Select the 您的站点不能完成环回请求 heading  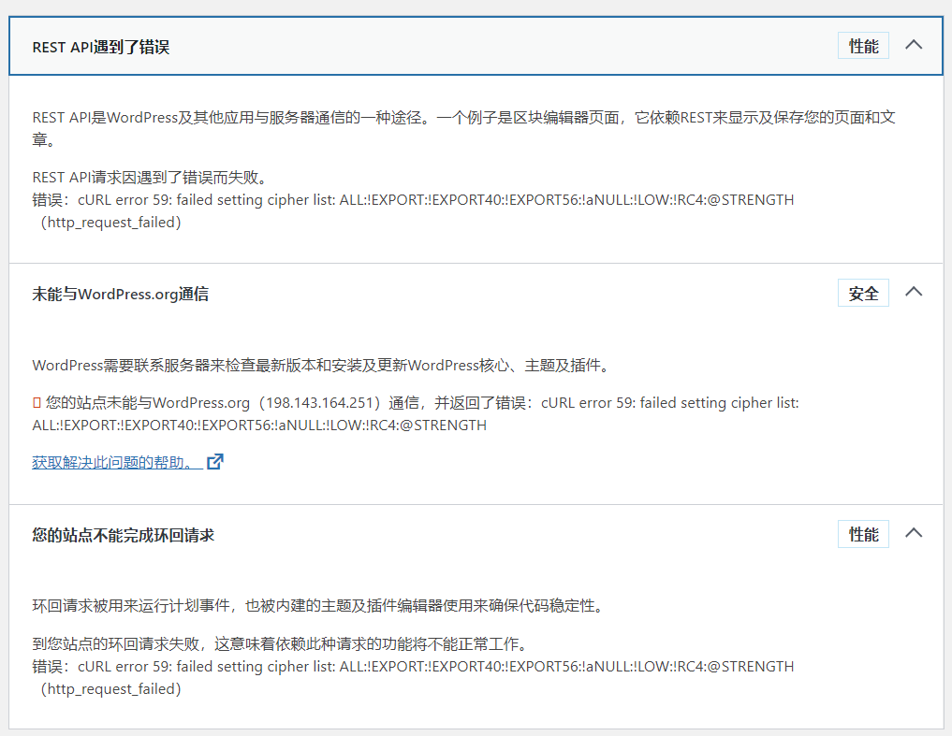[x=123, y=535]
